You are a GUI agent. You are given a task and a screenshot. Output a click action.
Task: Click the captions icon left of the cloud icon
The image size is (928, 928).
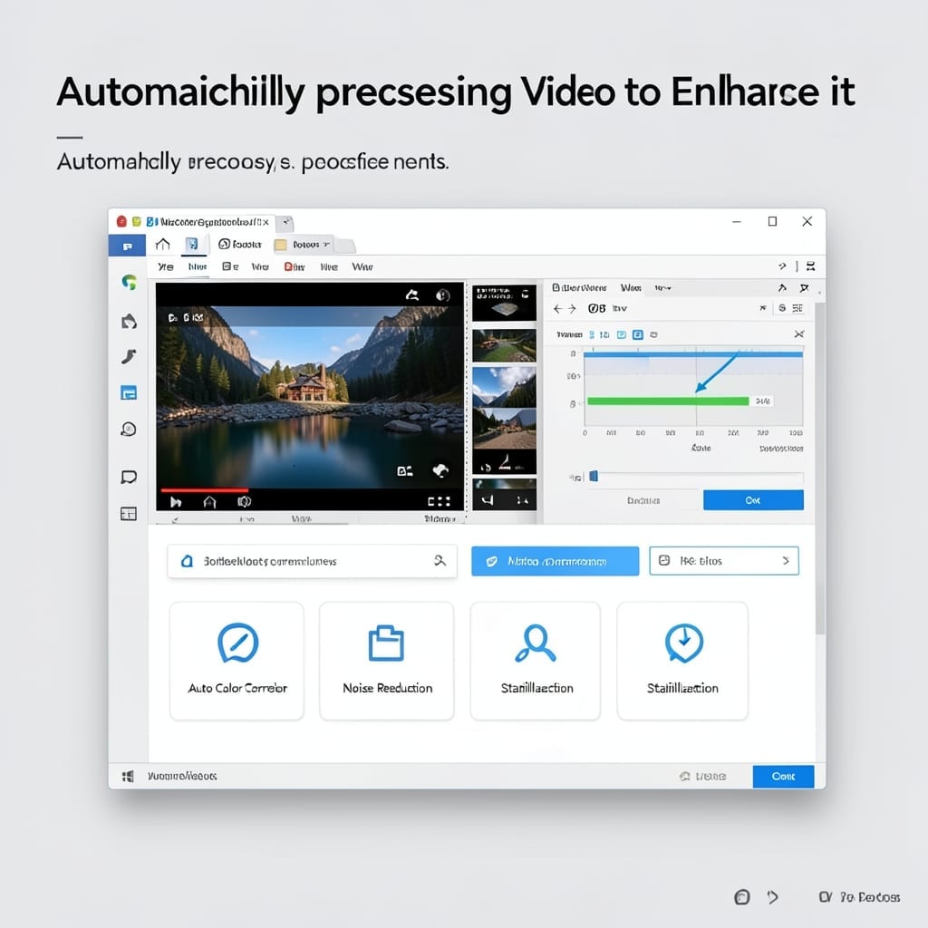(405, 471)
